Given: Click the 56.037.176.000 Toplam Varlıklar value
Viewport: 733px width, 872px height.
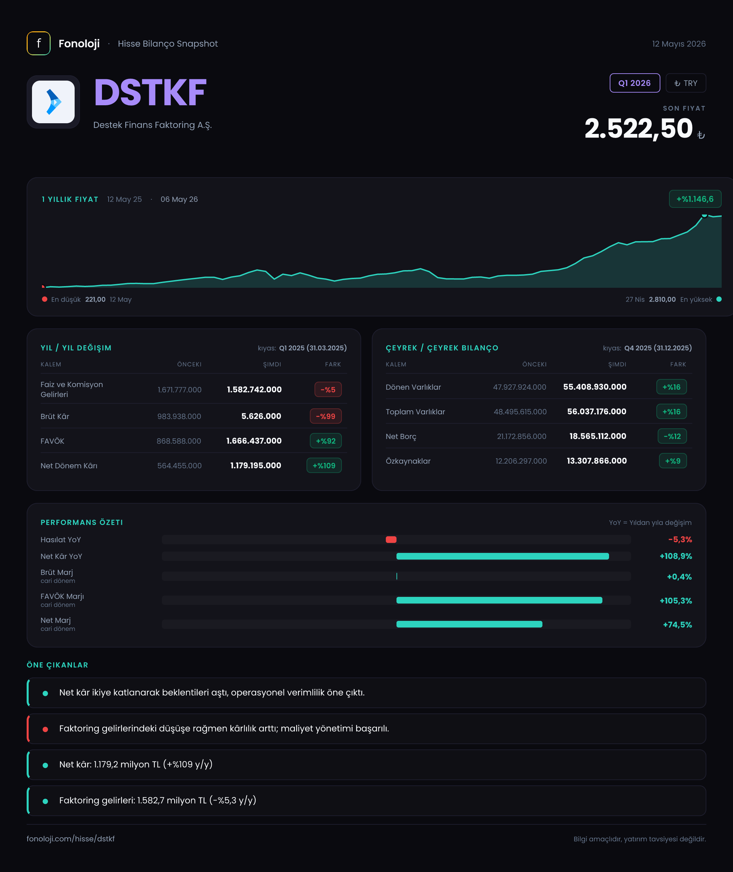Looking at the screenshot, I should click(597, 411).
